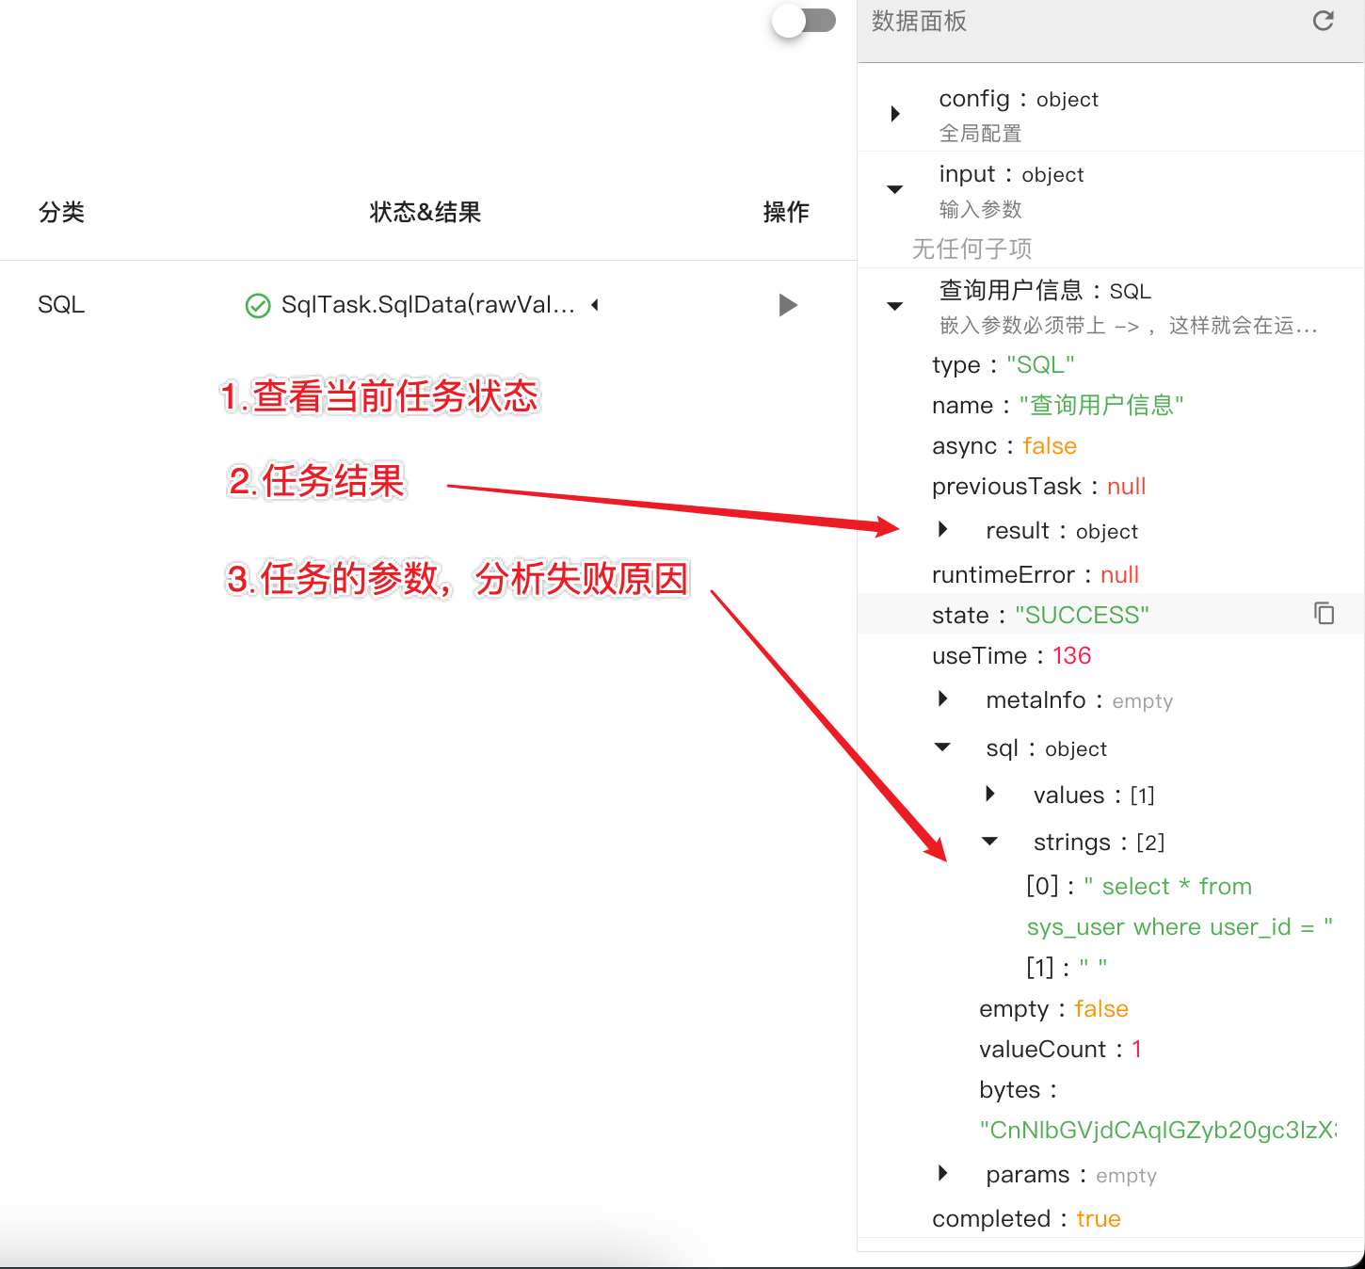Expand the params empty node
The image size is (1365, 1269).
pos(942,1173)
